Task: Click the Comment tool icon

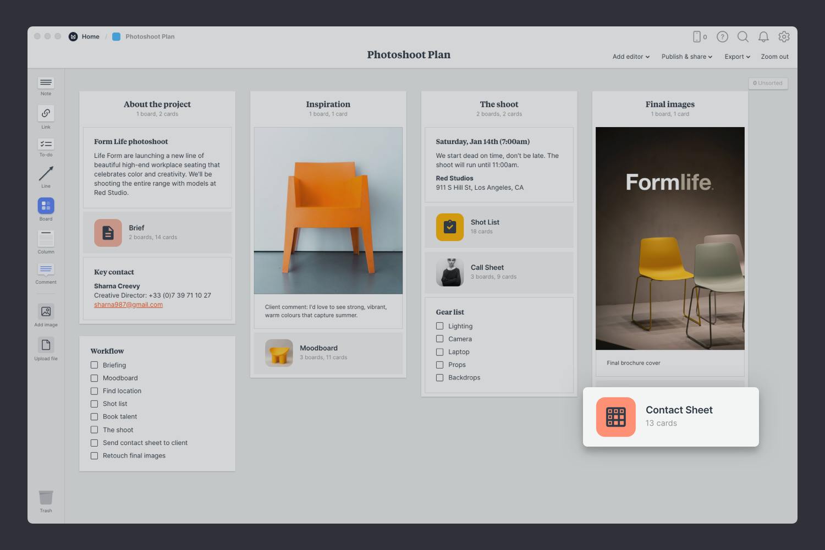Action: click(x=46, y=269)
